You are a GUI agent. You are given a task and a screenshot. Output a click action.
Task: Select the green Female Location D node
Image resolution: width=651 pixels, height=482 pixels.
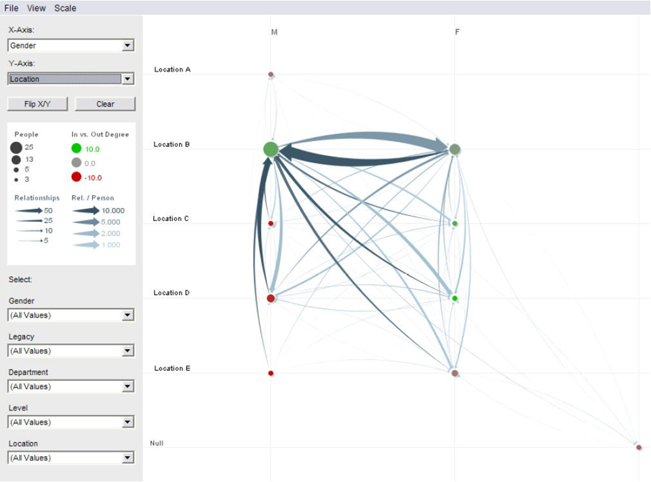pos(455,298)
